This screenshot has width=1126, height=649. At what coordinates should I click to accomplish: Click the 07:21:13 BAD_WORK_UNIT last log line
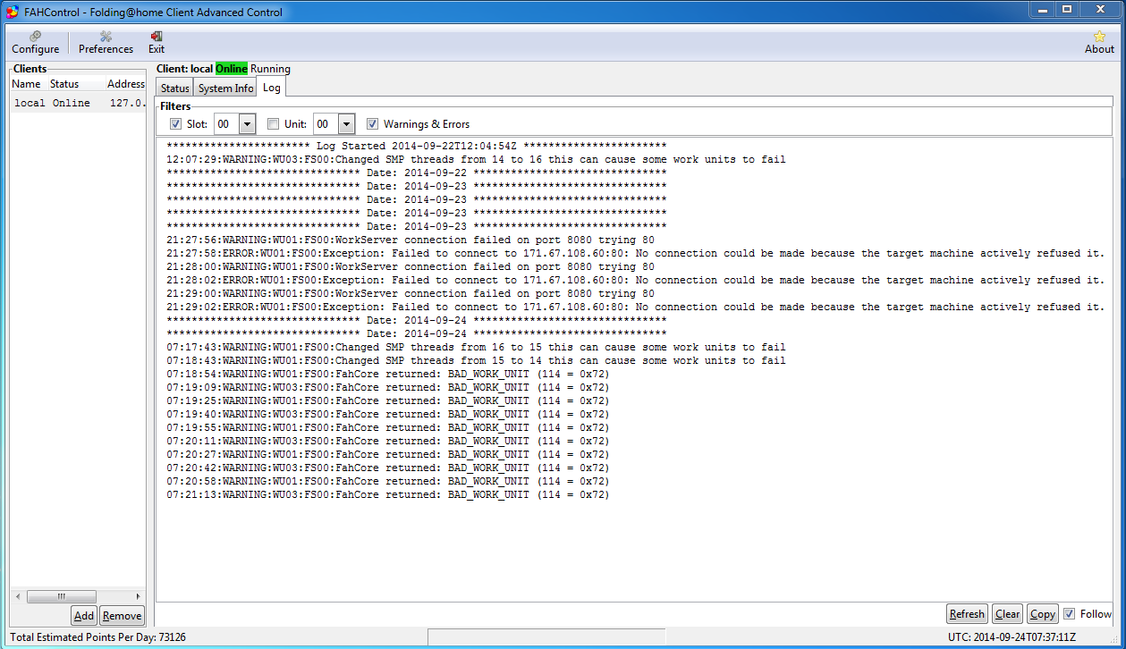387,494
